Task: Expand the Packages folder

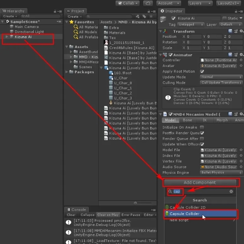Action: 67,72
